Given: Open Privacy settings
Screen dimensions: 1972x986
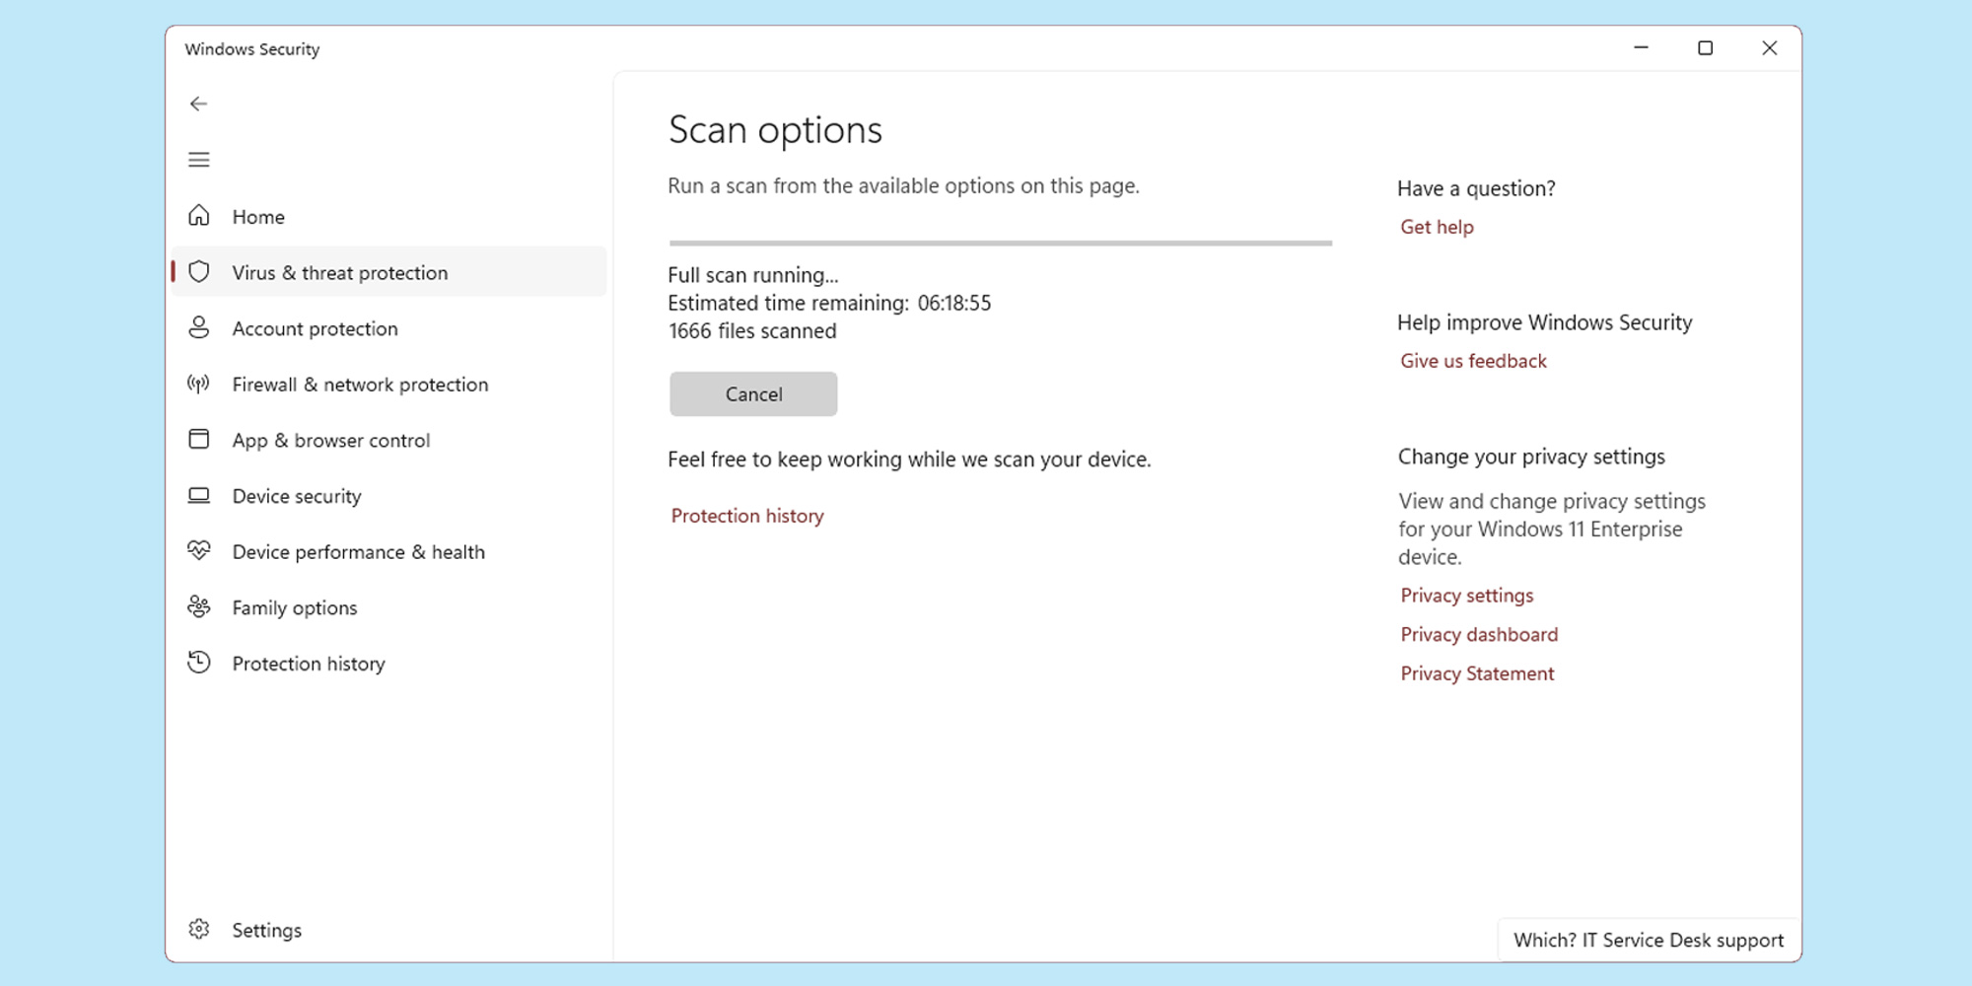Looking at the screenshot, I should coord(1466,595).
